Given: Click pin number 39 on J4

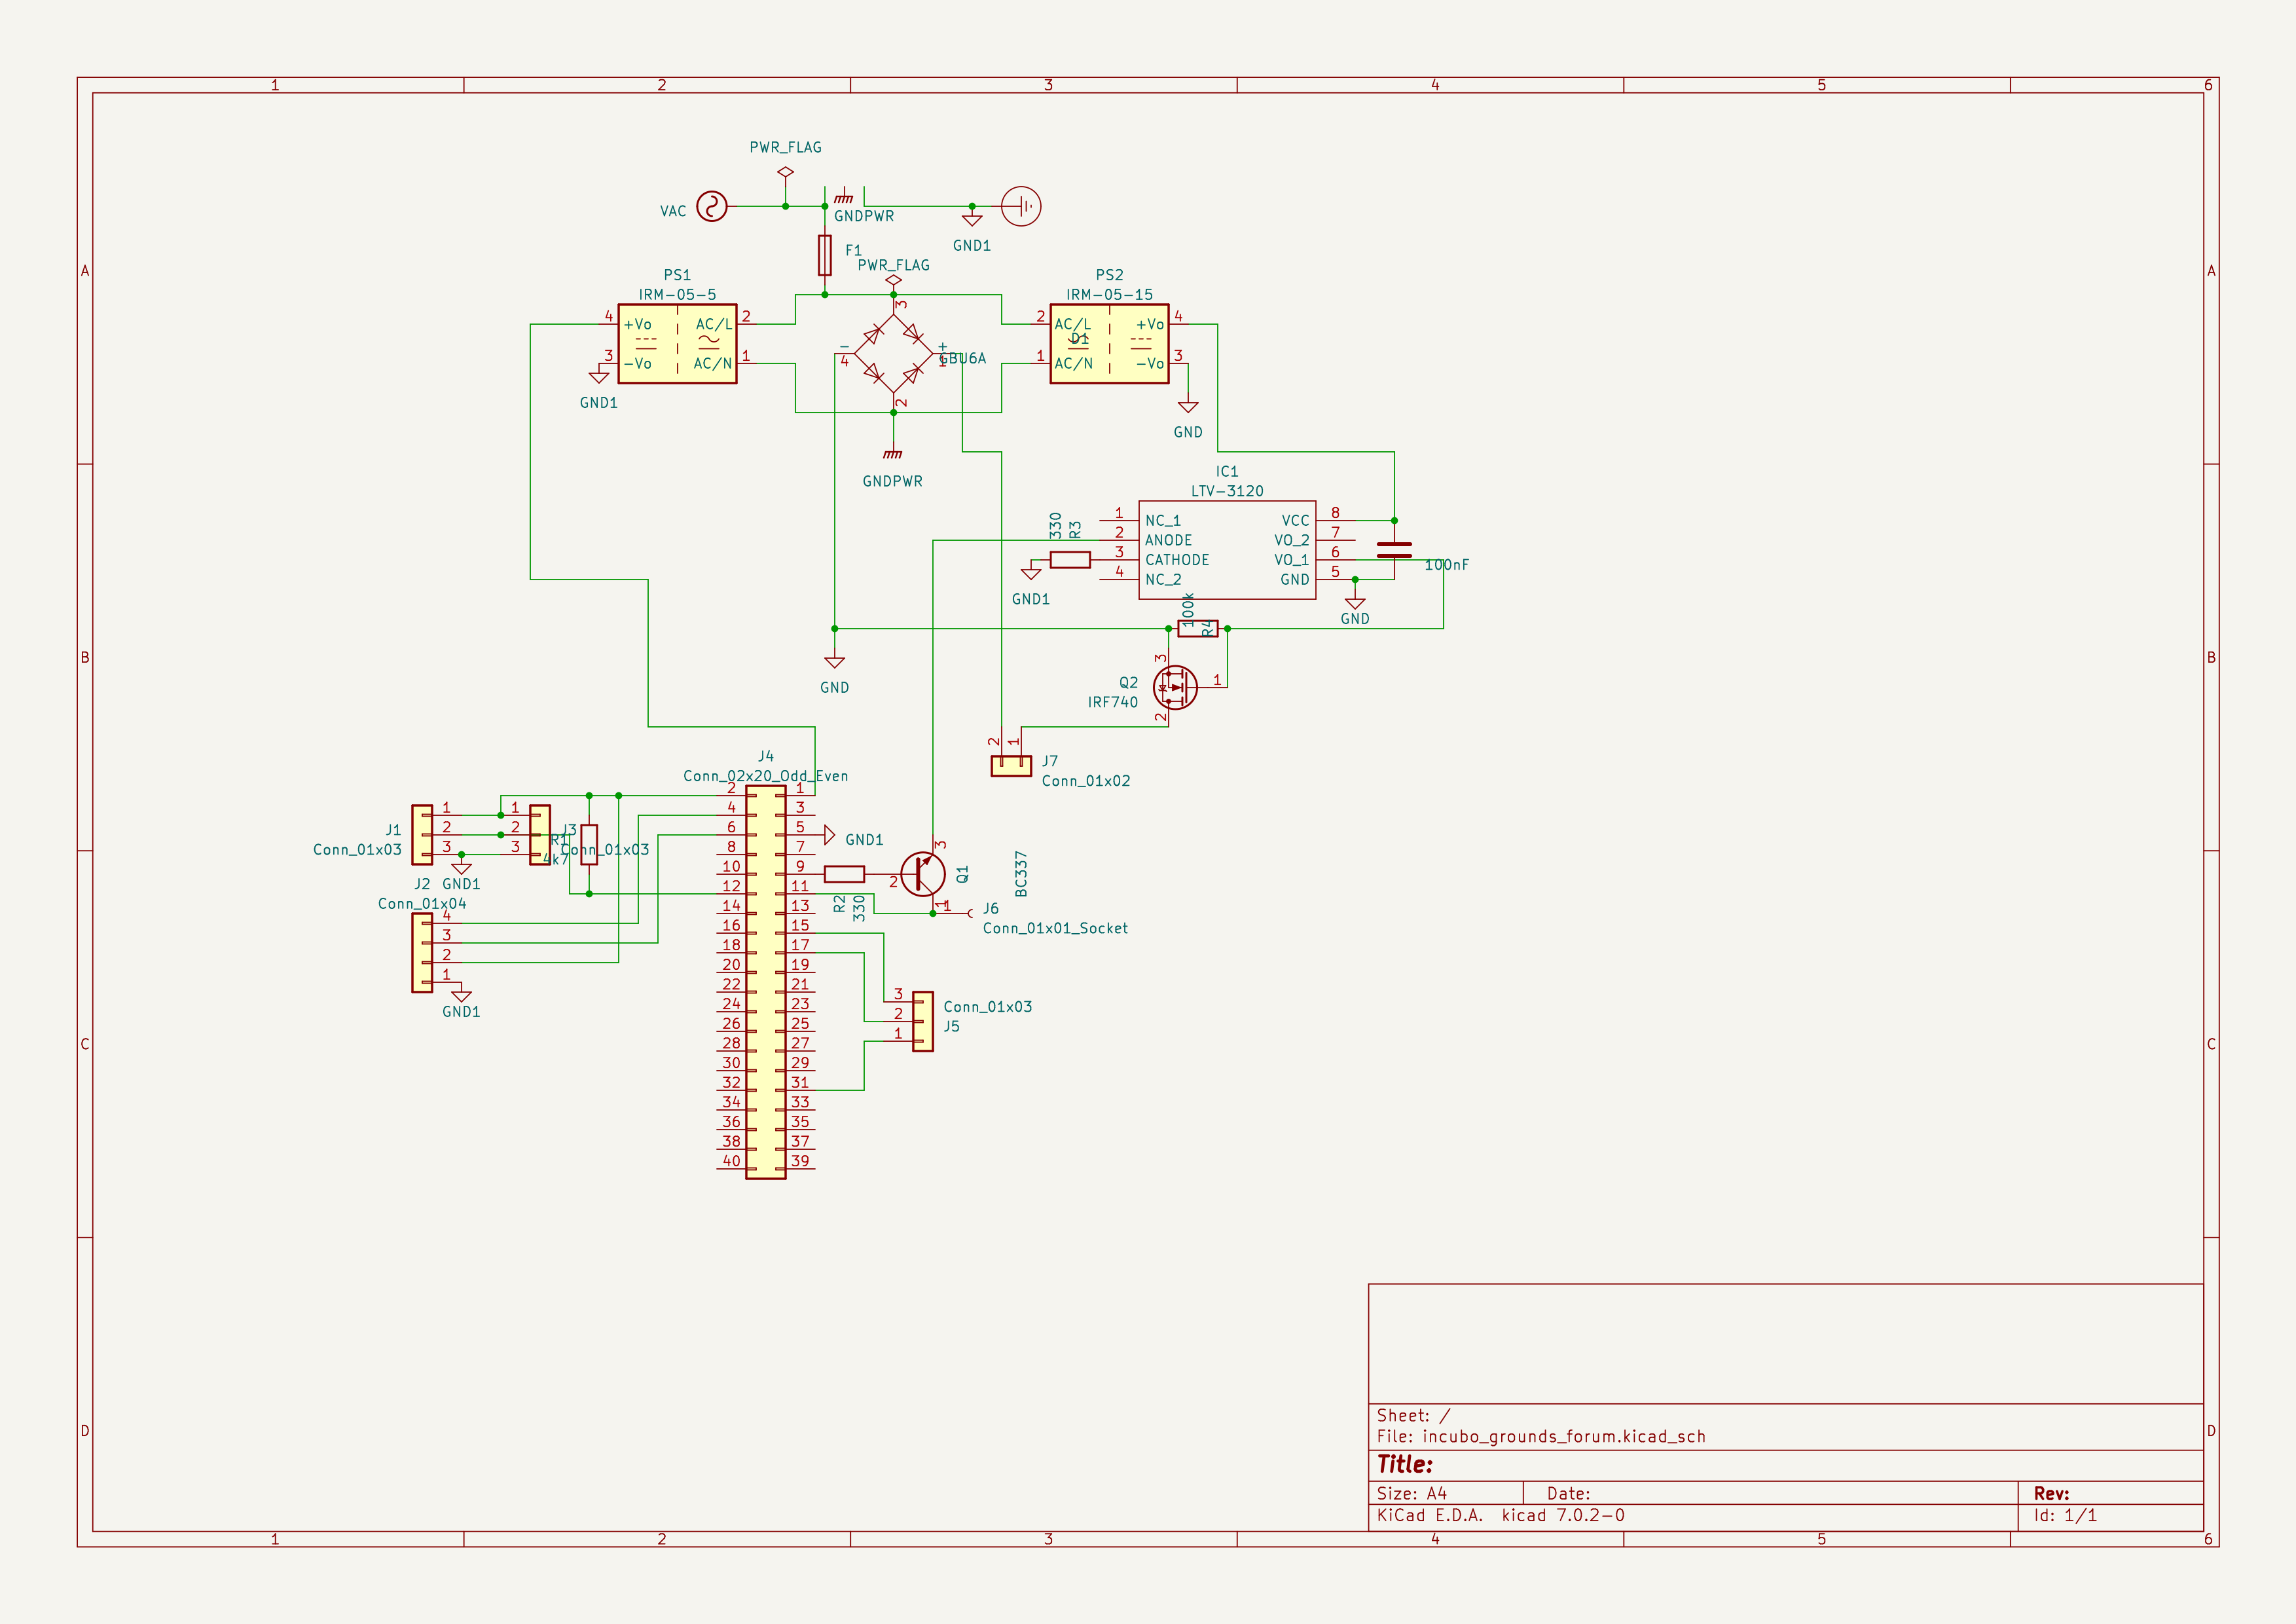Looking at the screenshot, I should pyautogui.click(x=800, y=1161).
